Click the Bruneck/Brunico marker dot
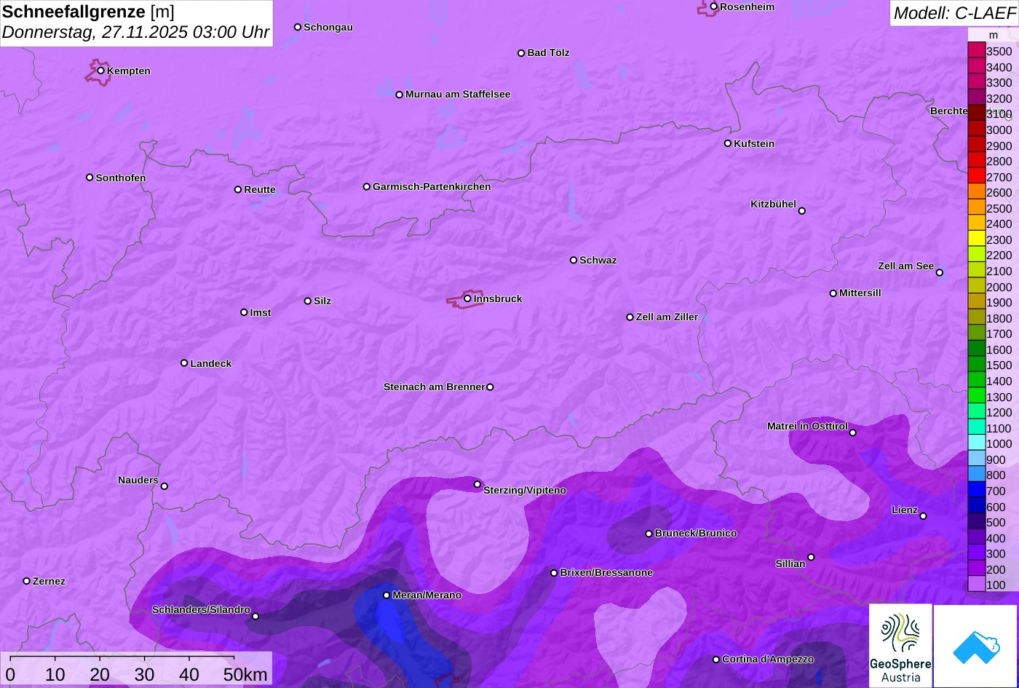 pos(649,534)
